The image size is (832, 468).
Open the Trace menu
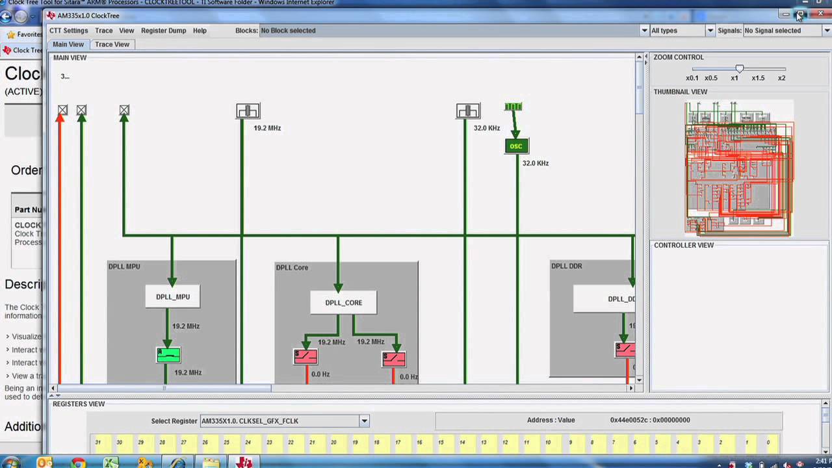pyautogui.click(x=104, y=31)
